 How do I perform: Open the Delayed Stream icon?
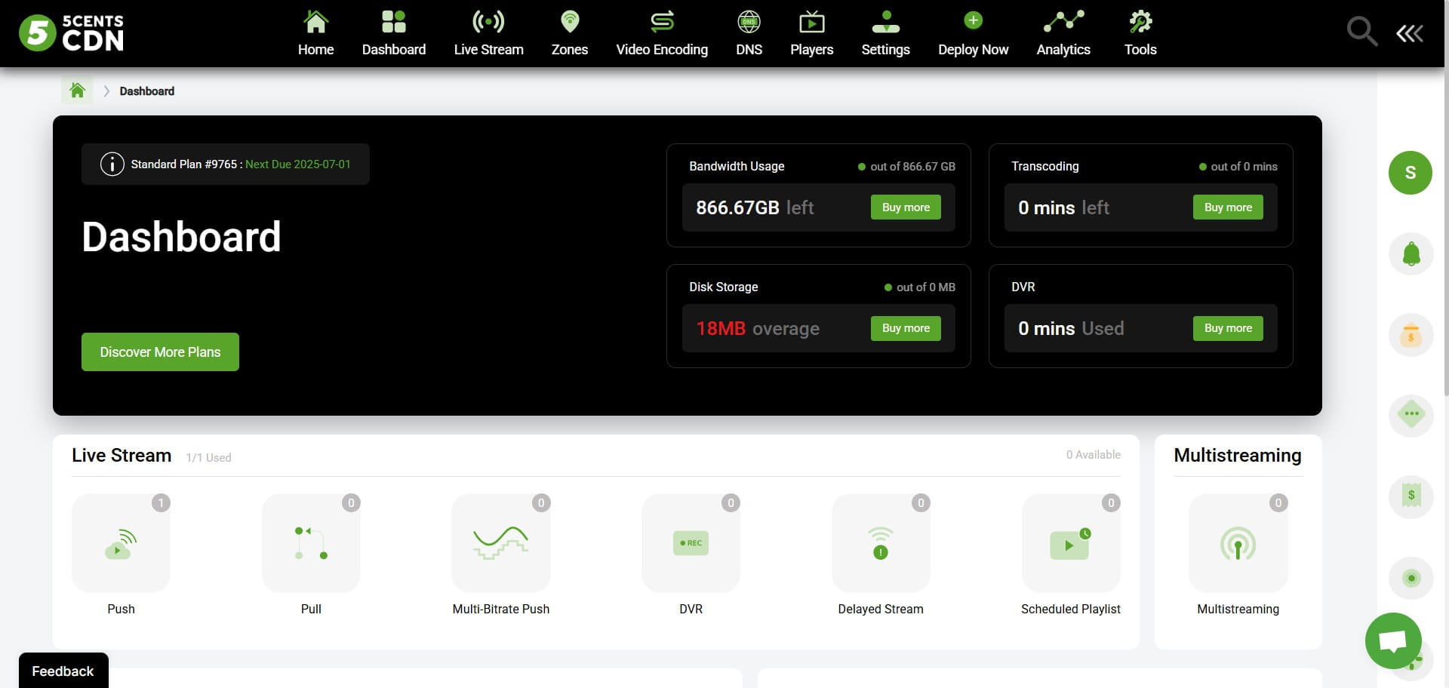[881, 543]
